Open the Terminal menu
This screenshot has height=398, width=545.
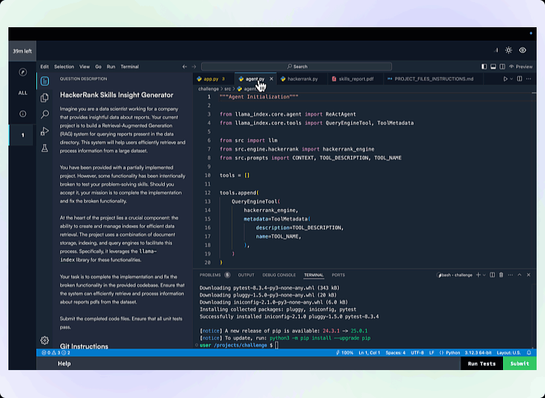(130, 66)
